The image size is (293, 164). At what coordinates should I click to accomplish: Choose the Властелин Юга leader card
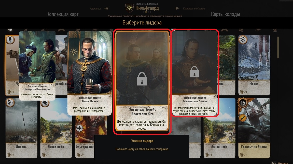(x=142, y=81)
